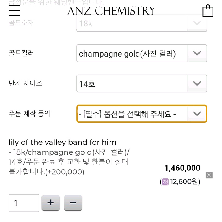Click the 골드컬러 label

coord(21,53)
